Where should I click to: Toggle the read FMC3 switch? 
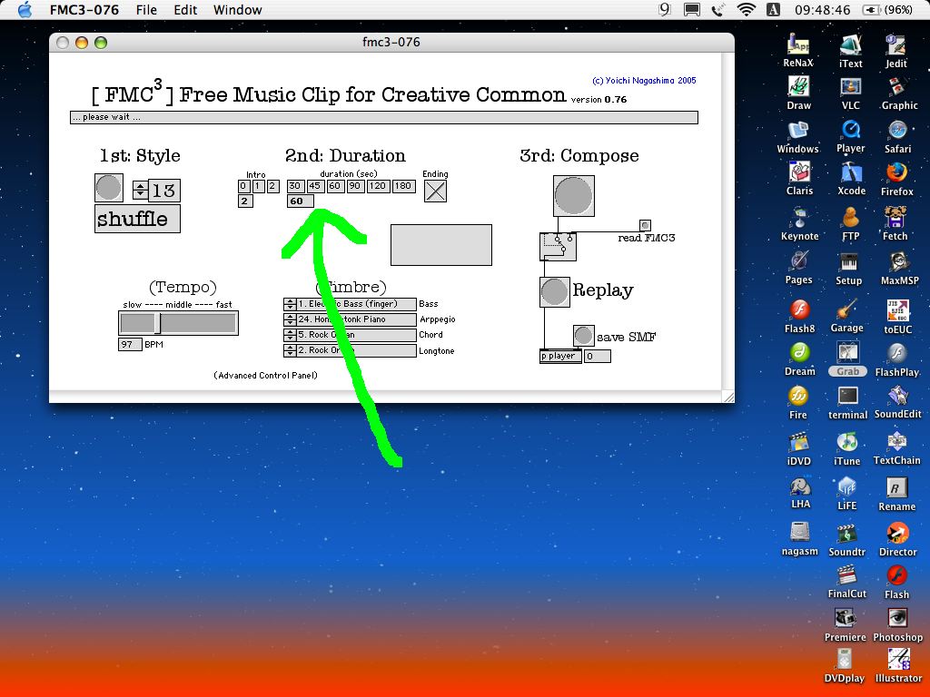(645, 225)
